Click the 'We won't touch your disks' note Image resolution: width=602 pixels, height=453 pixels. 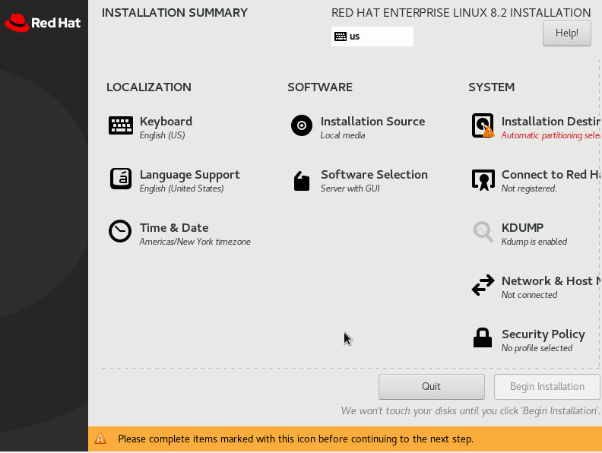pos(471,410)
